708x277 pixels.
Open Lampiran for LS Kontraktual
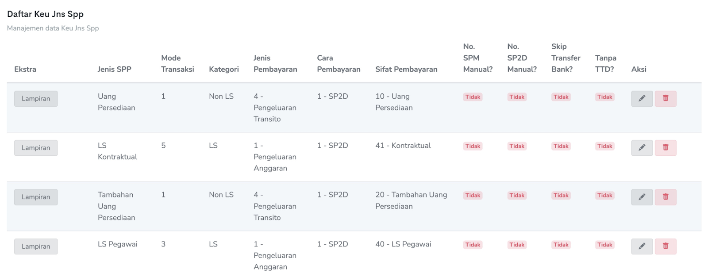[x=36, y=148]
